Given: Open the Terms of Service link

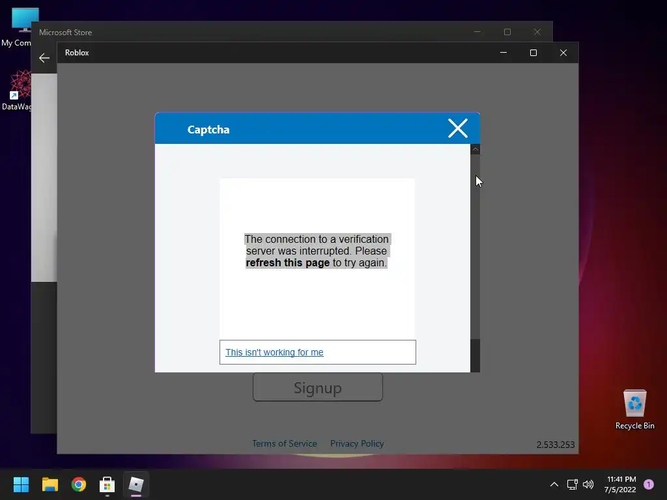Looking at the screenshot, I should [285, 443].
